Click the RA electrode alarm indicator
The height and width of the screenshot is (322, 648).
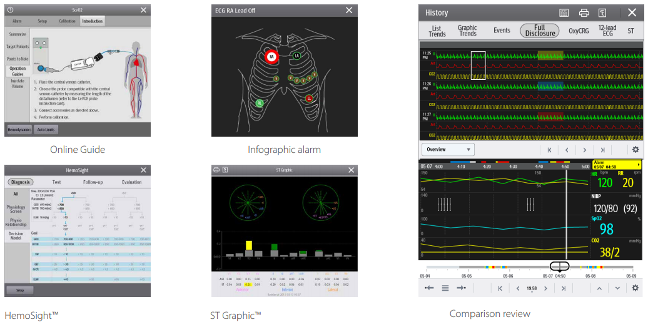click(271, 57)
